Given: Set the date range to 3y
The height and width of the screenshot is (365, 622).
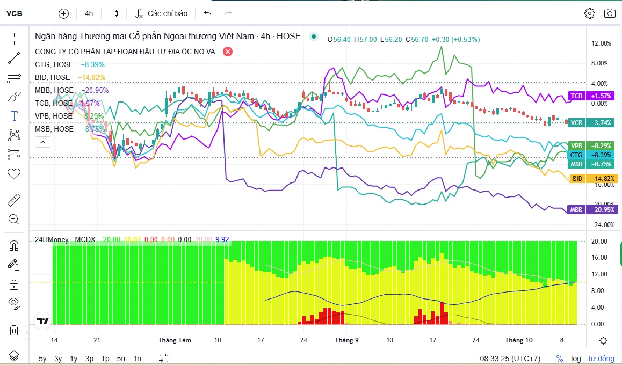Looking at the screenshot, I should point(59,359).
